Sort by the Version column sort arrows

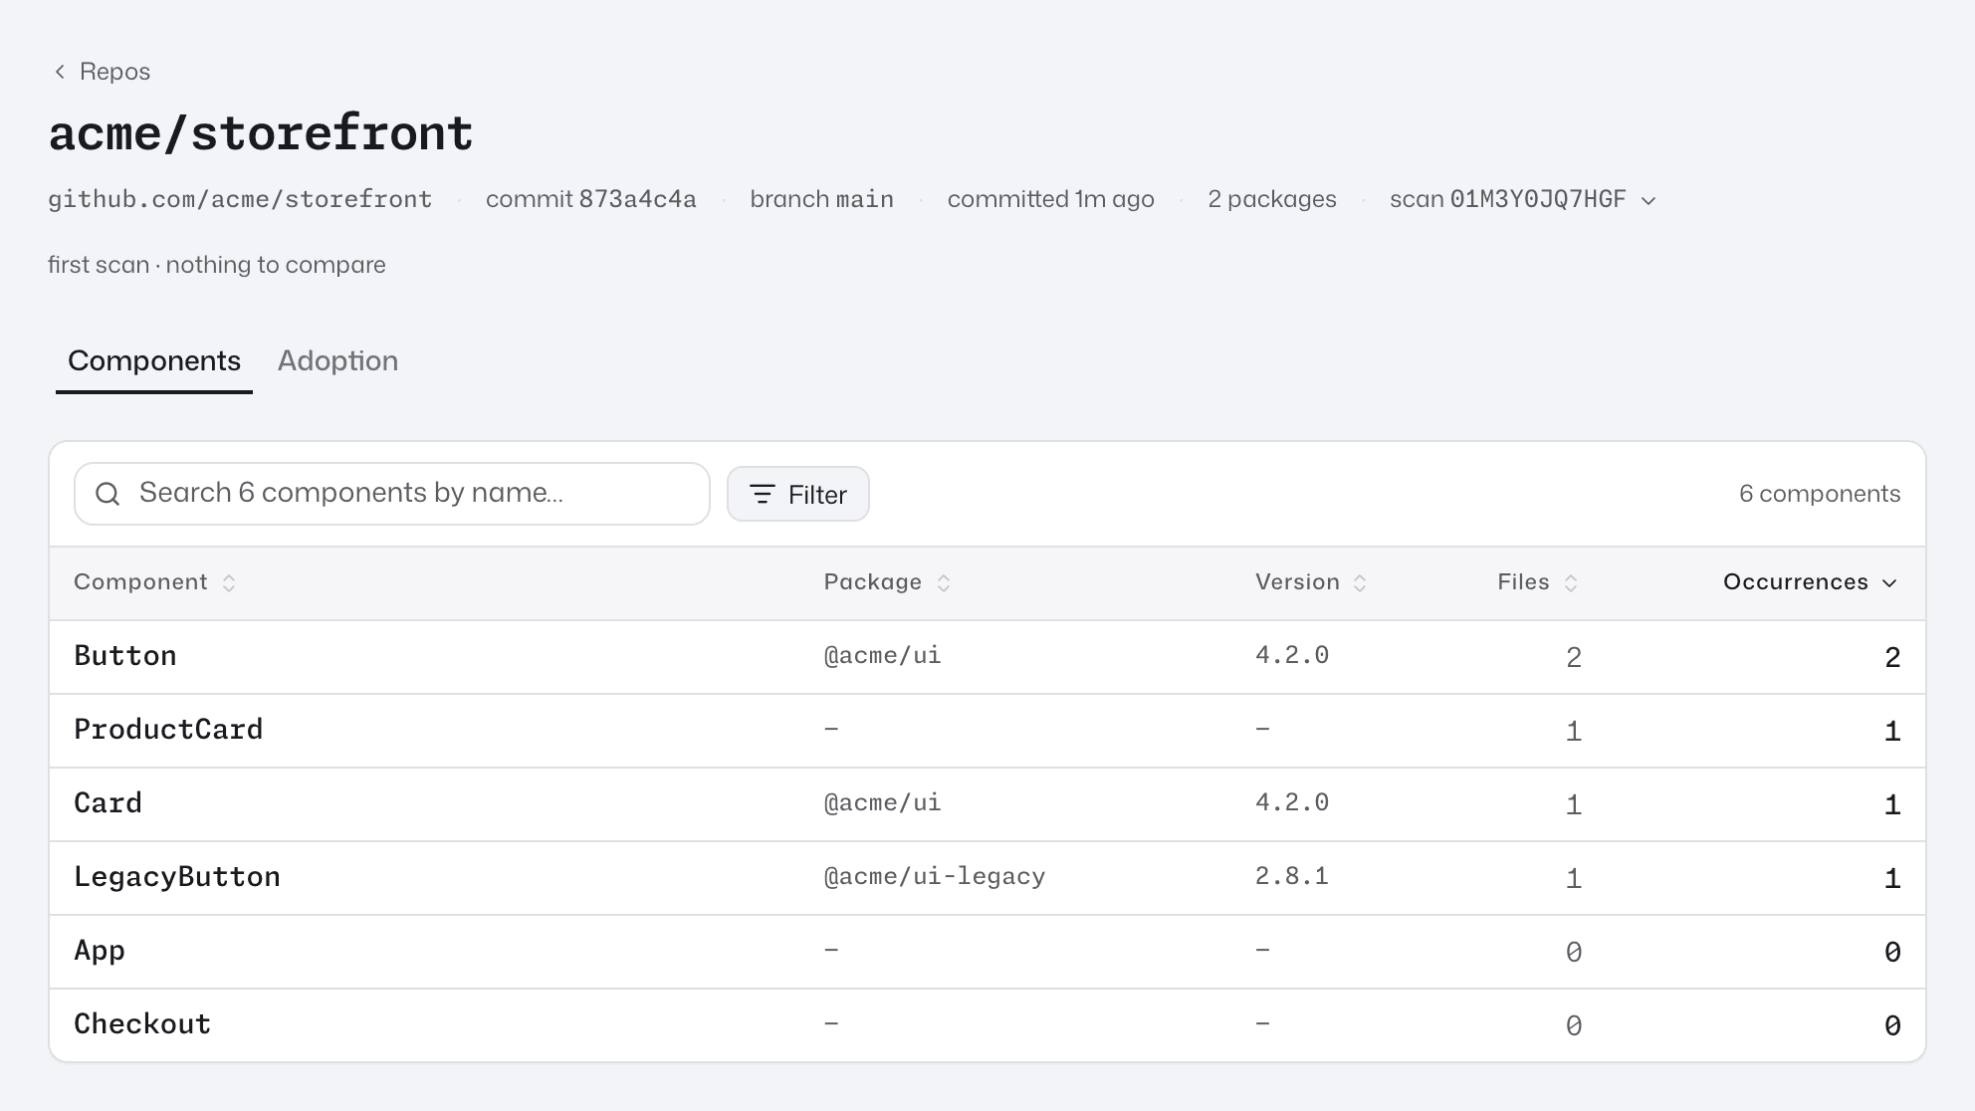coord(1360,583)
